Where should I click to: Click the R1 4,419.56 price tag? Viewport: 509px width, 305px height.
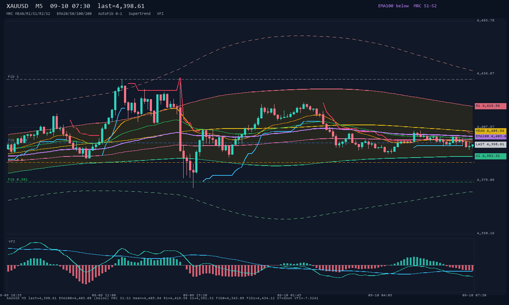point(490,106)
